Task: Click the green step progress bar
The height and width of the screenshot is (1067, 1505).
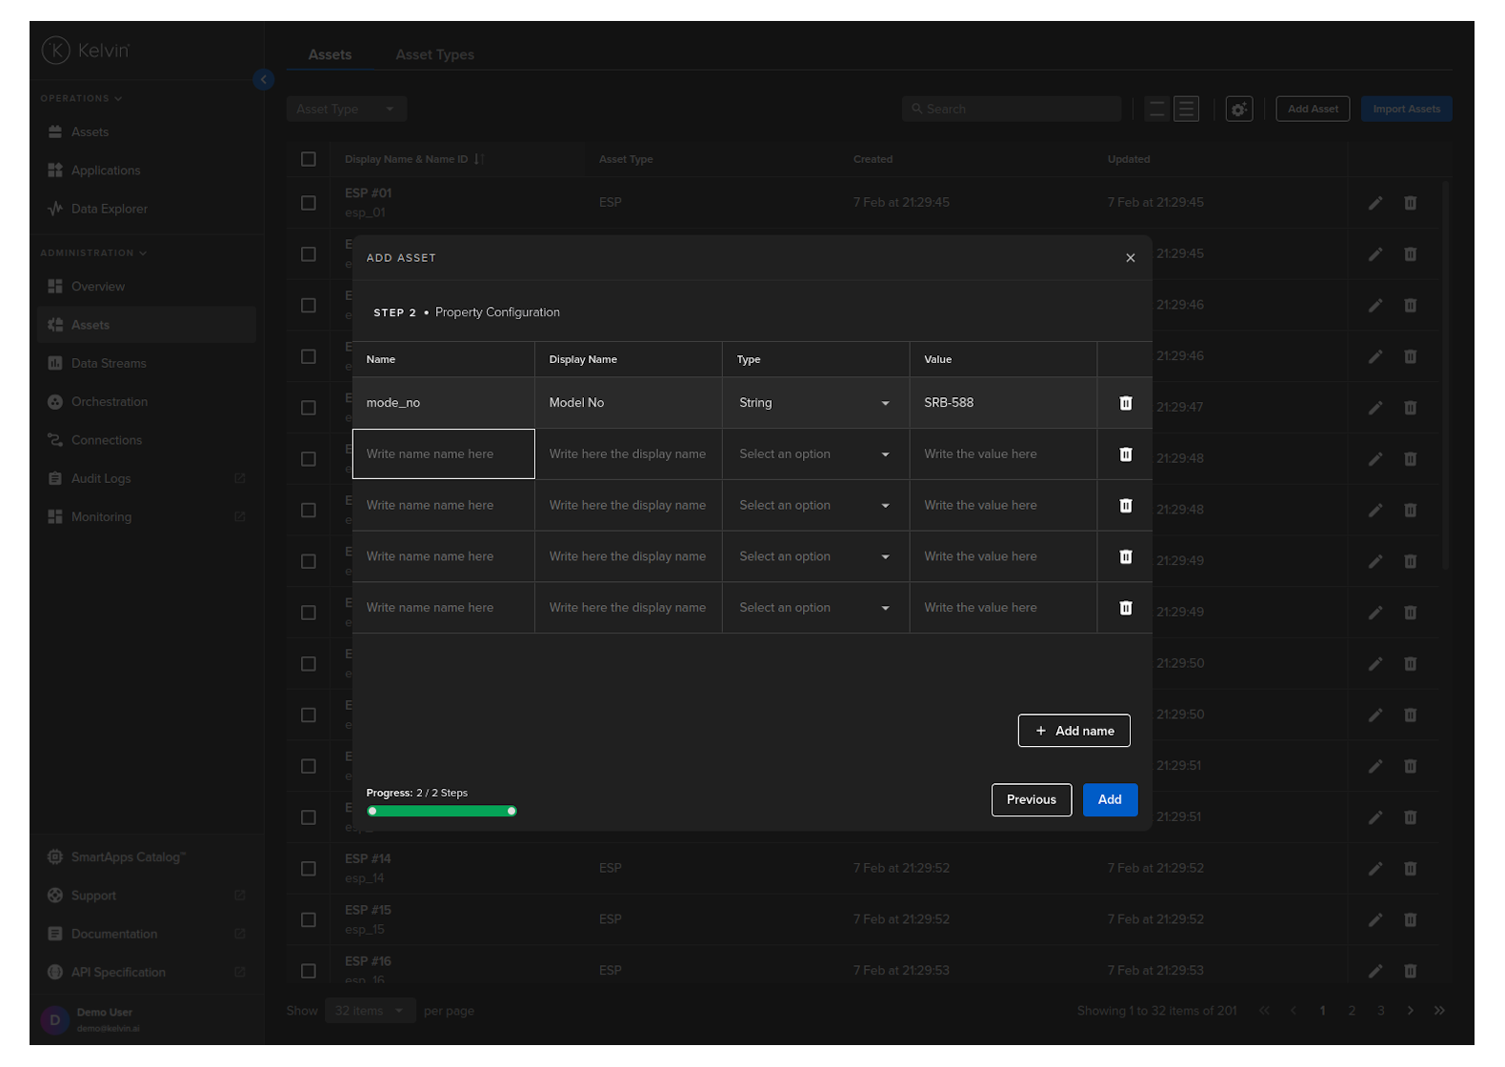Action: click(x=442, y=812)
